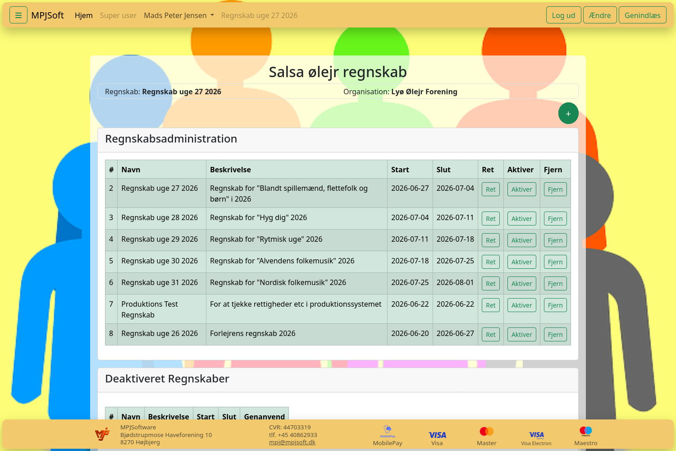Click the Ændre button
This screenshot has width=676, height=451.
[x=600, y=15]
